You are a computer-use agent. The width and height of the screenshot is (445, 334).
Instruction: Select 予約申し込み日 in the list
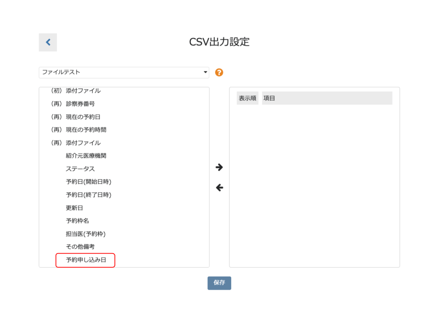click(85, 260)
